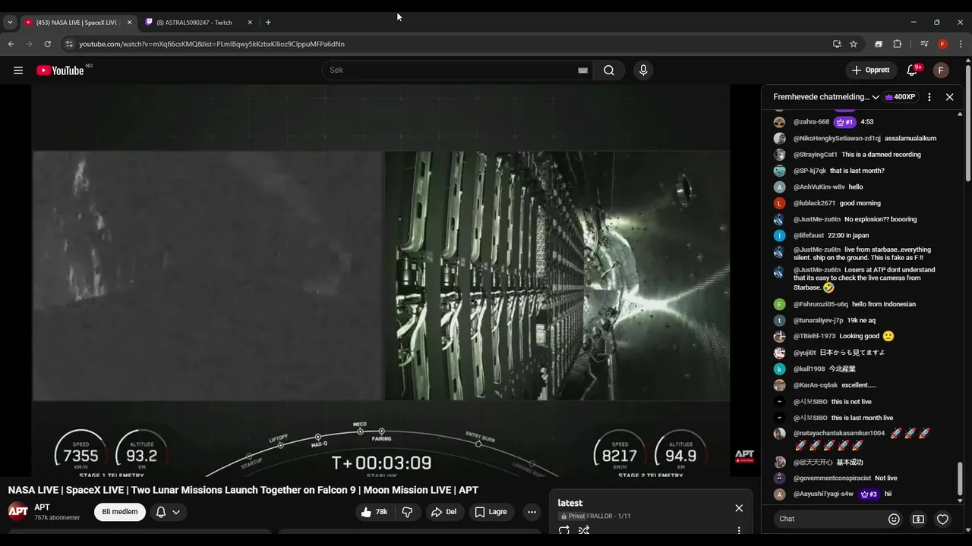Screen dimensions: 972x546
Task: Toggle playlist loop
Action: click(x=564, y=530)
